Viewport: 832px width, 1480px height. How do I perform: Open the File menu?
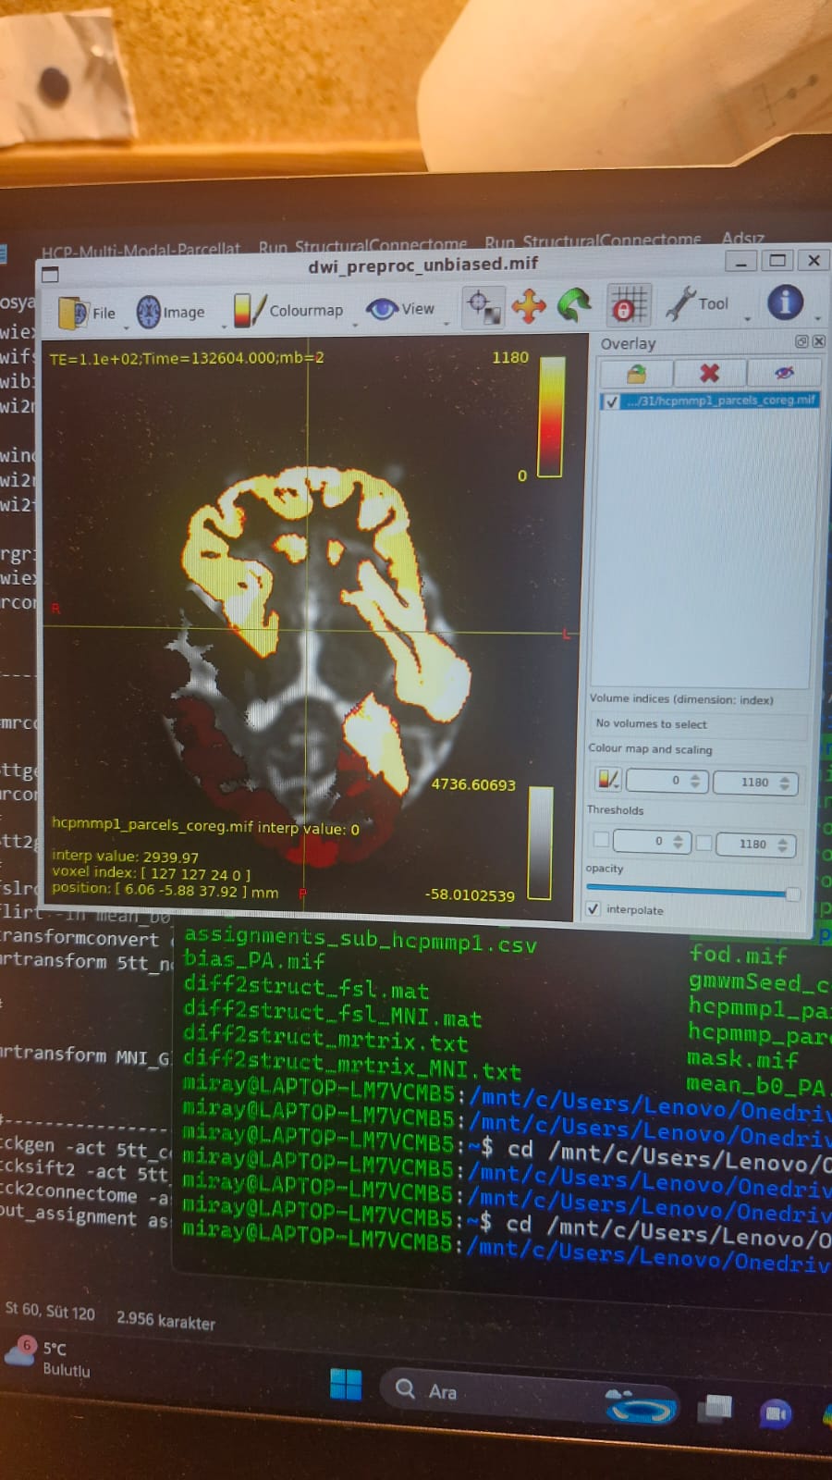(x=88, y=314)
